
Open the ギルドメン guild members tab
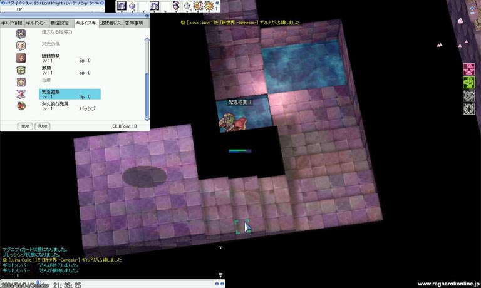36,23
